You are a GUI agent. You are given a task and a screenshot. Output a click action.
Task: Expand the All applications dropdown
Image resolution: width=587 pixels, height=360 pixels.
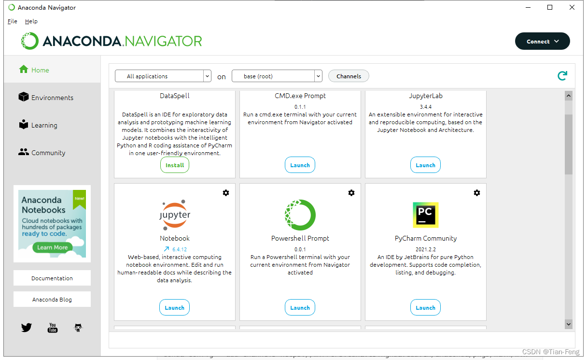(x=163, y=76)
